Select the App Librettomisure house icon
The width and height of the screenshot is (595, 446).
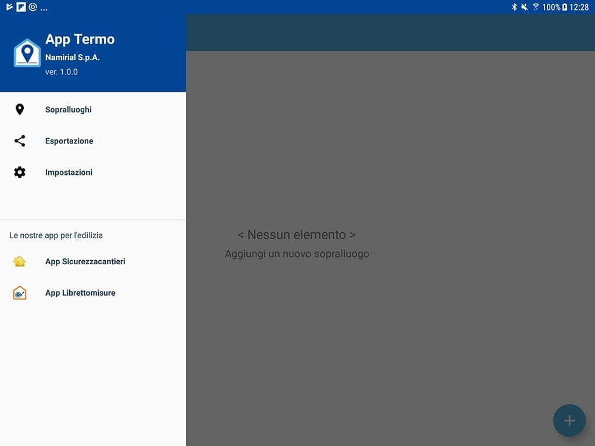tap(19, 293)
